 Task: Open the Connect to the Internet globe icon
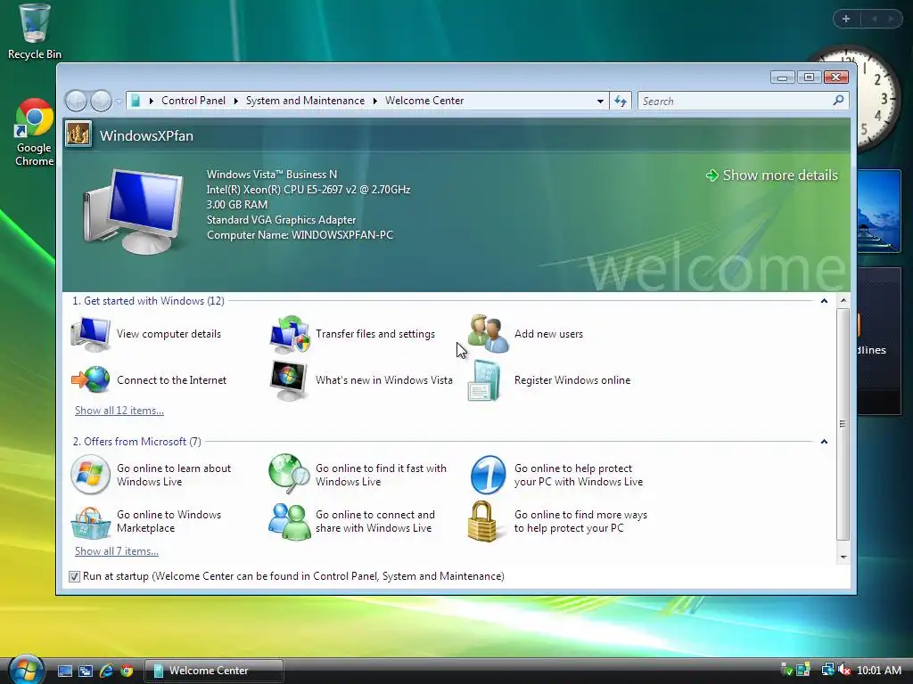[90, 380]
